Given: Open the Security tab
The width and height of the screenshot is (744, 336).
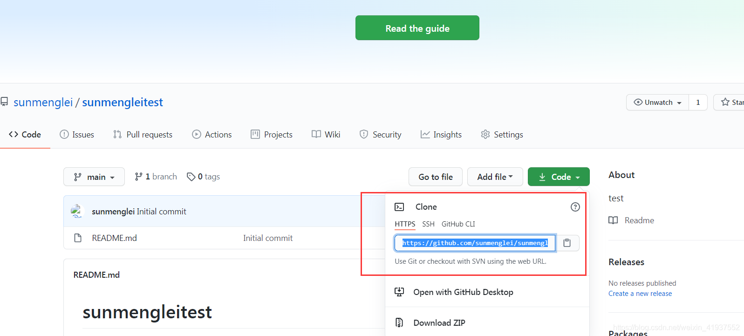Looking at the screenshot, I should tap(380, 134).
